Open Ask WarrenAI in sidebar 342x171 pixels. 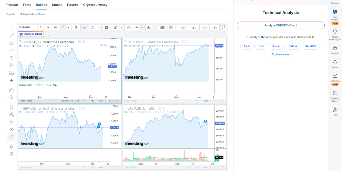click(x=335, y=17)
